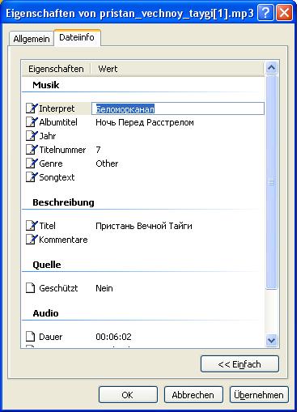The image size is (305, 412).
Task: Click the edit icon beside Albumtitel
Action: point(32,122)
